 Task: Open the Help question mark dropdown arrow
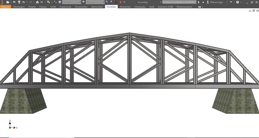click(241, 2)
